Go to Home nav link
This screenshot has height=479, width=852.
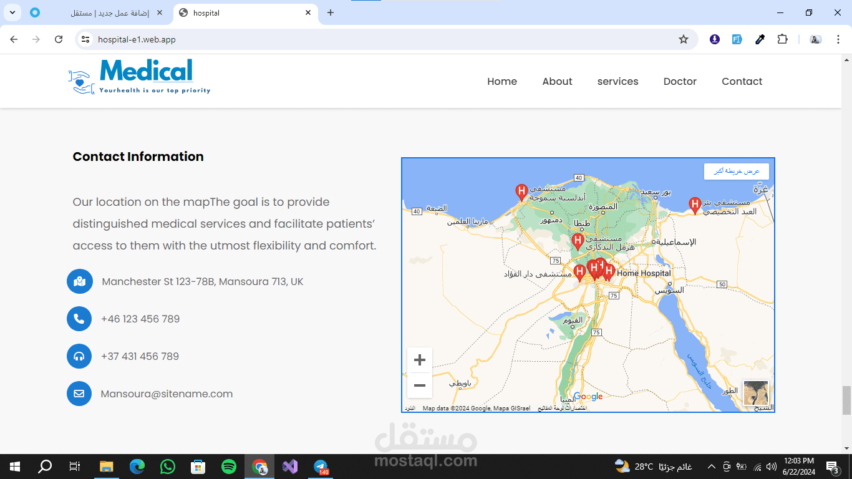click(x=502, y=81)
